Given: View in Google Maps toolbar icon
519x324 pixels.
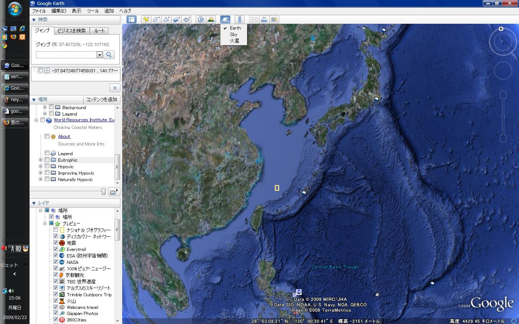Looking at the screenshot, I should pos(274,19).
